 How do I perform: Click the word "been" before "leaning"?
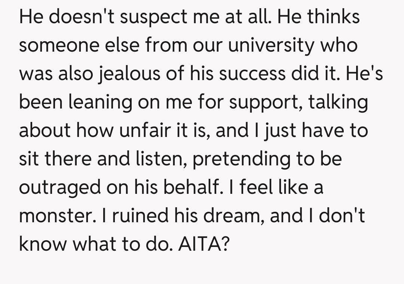click(x=37, y=103)
